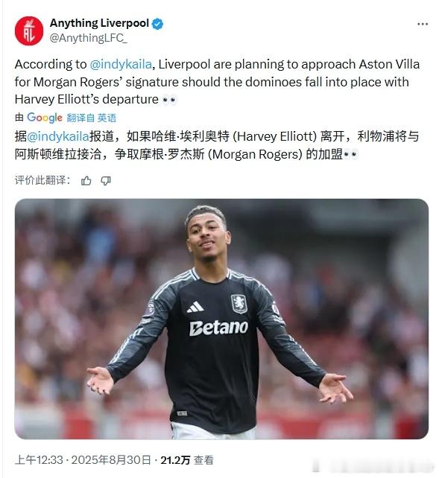439x478 pixels.
Task: Rate translation with thumbs up icon
Action: (86, 181)
